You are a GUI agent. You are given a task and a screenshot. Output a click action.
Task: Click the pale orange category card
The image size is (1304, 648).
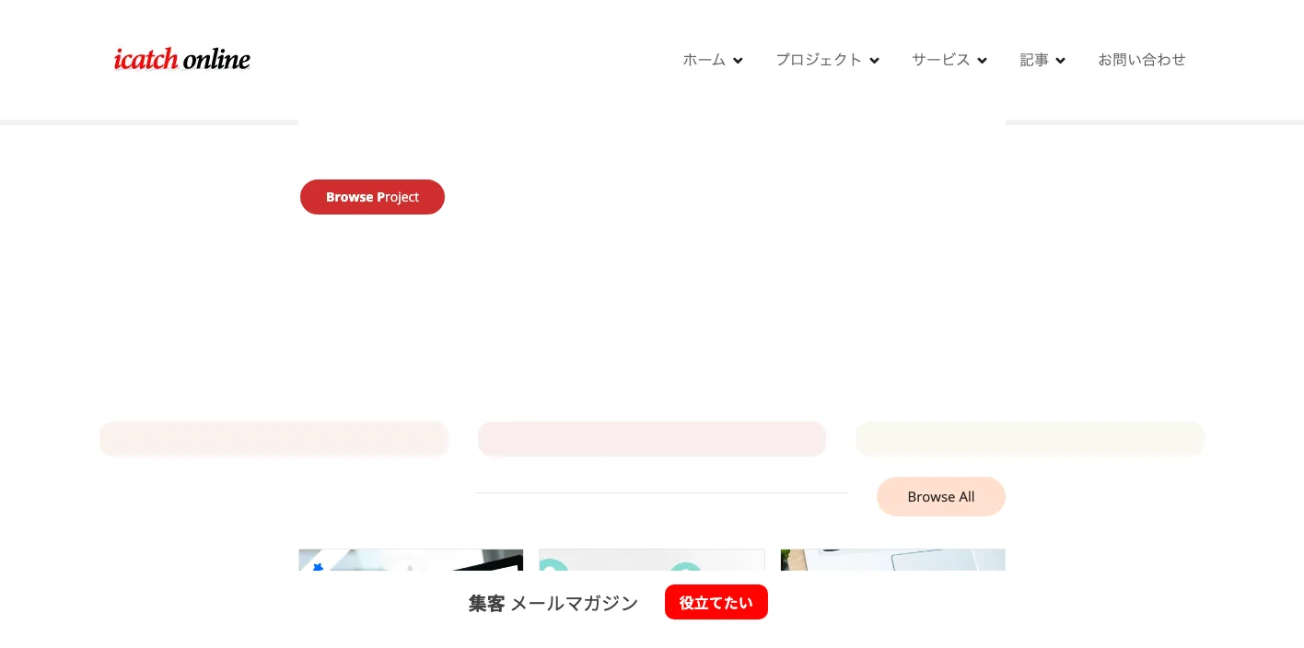(274, 439)
